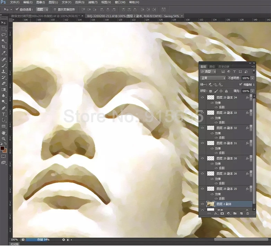Collapse effects of 图层 25 副本 33
The height and width of the screenshot is (249, 271).
pyautogui.click(x=252, y=113)
